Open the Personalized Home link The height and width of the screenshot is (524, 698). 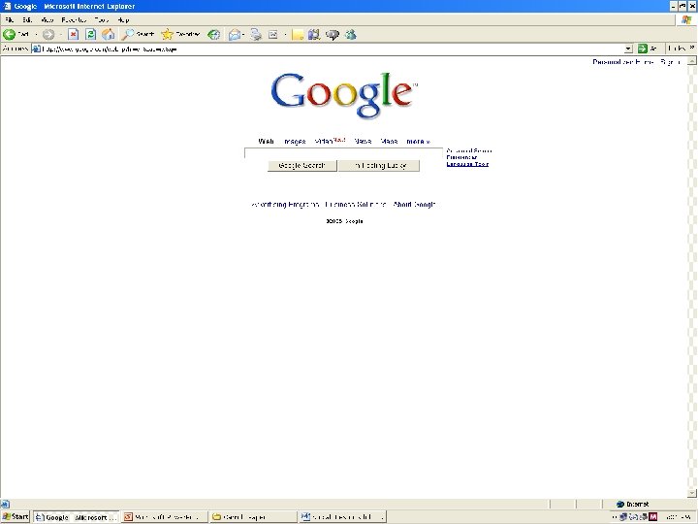coord(623,62)
